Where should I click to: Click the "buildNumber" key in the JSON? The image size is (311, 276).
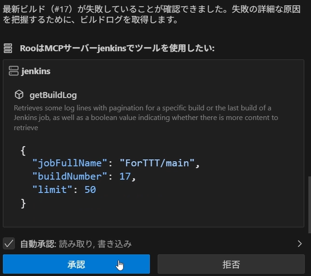click(x=68, y=177)
